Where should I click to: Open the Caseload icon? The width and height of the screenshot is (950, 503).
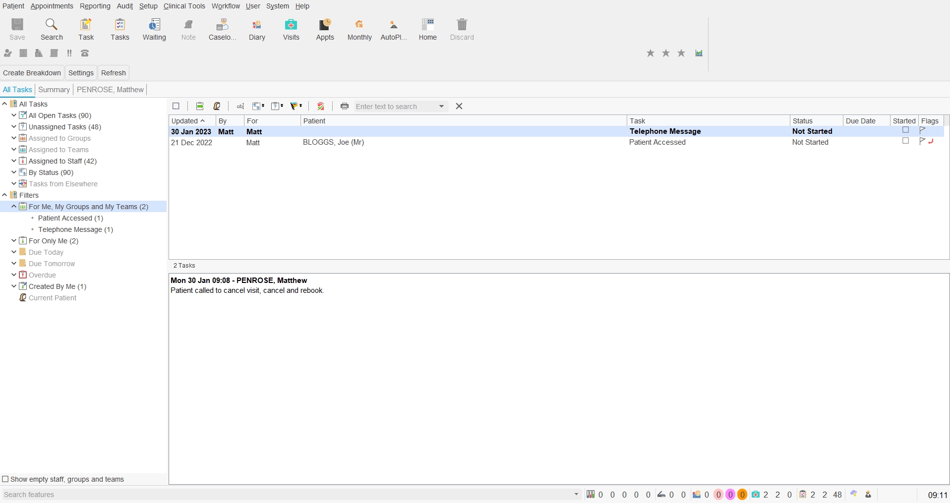point(223,29)
